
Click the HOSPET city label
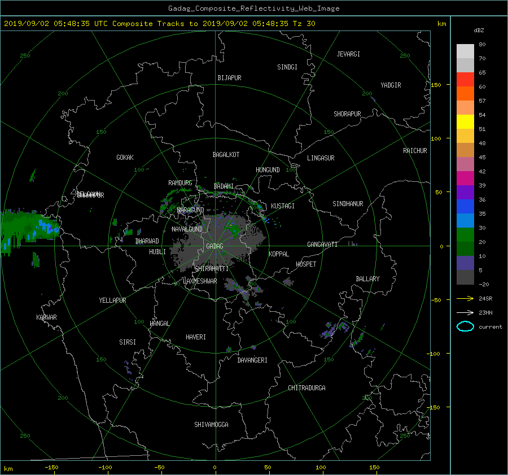point(306,264)
